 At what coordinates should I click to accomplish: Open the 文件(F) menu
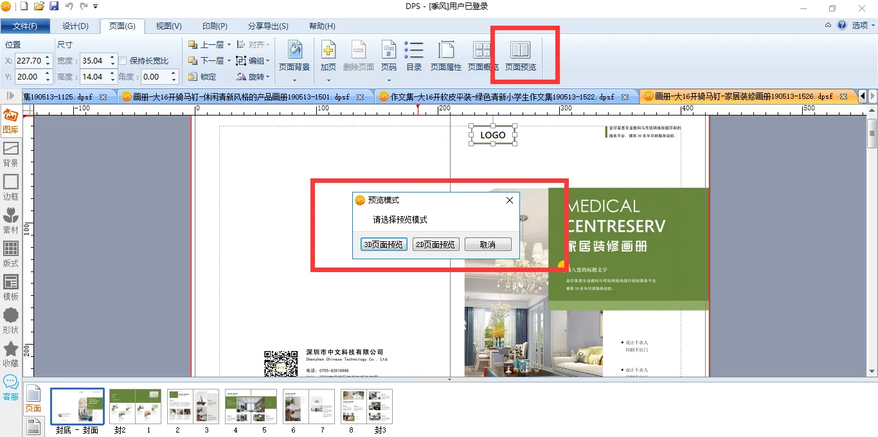[25, 26]
